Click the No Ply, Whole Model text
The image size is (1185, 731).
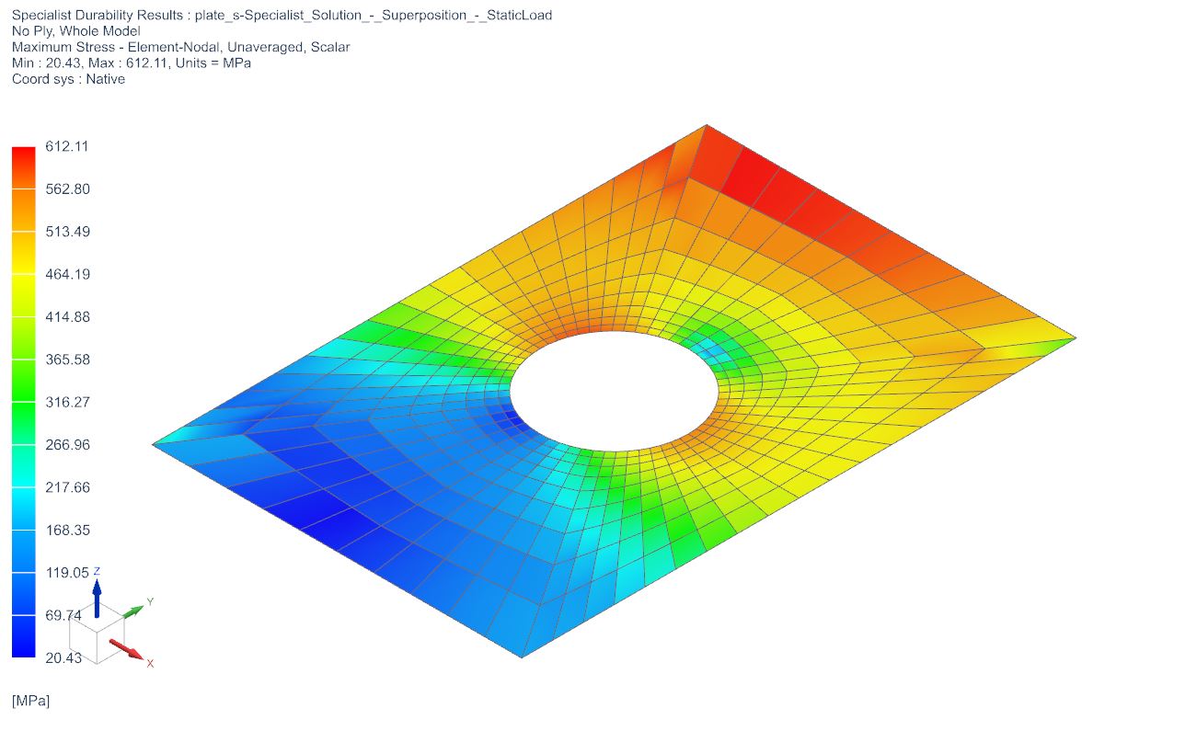click(75, 31)
